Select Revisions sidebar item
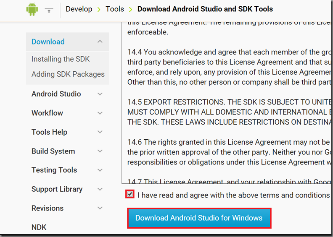 pos(48,208)
